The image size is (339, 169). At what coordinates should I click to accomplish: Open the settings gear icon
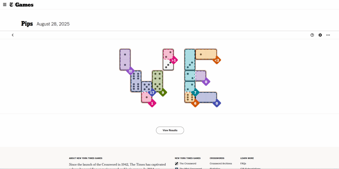coord(320,35)
